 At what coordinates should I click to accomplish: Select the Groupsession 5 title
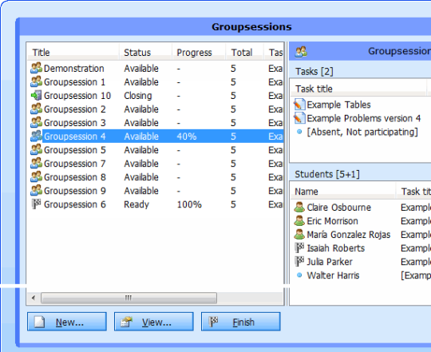pos(75,150)
